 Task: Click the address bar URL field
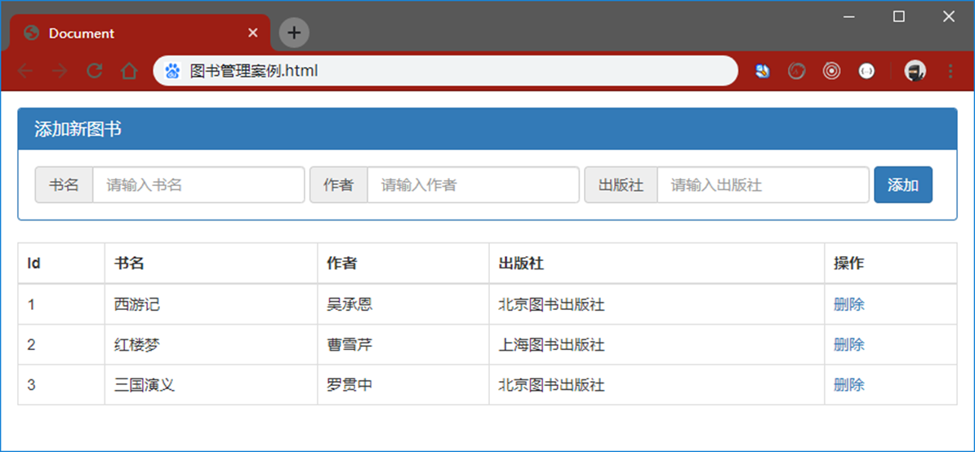[x=445, y=71]
